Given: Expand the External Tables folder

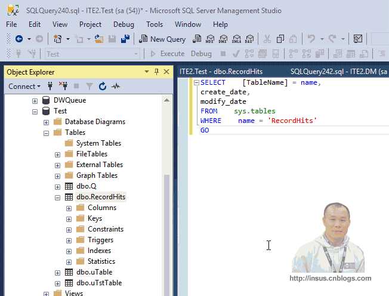Looking at the screenshot, I should click(x=57, y=165).
